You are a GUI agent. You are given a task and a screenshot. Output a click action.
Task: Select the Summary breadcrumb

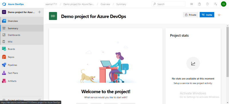tap(121, 4)
